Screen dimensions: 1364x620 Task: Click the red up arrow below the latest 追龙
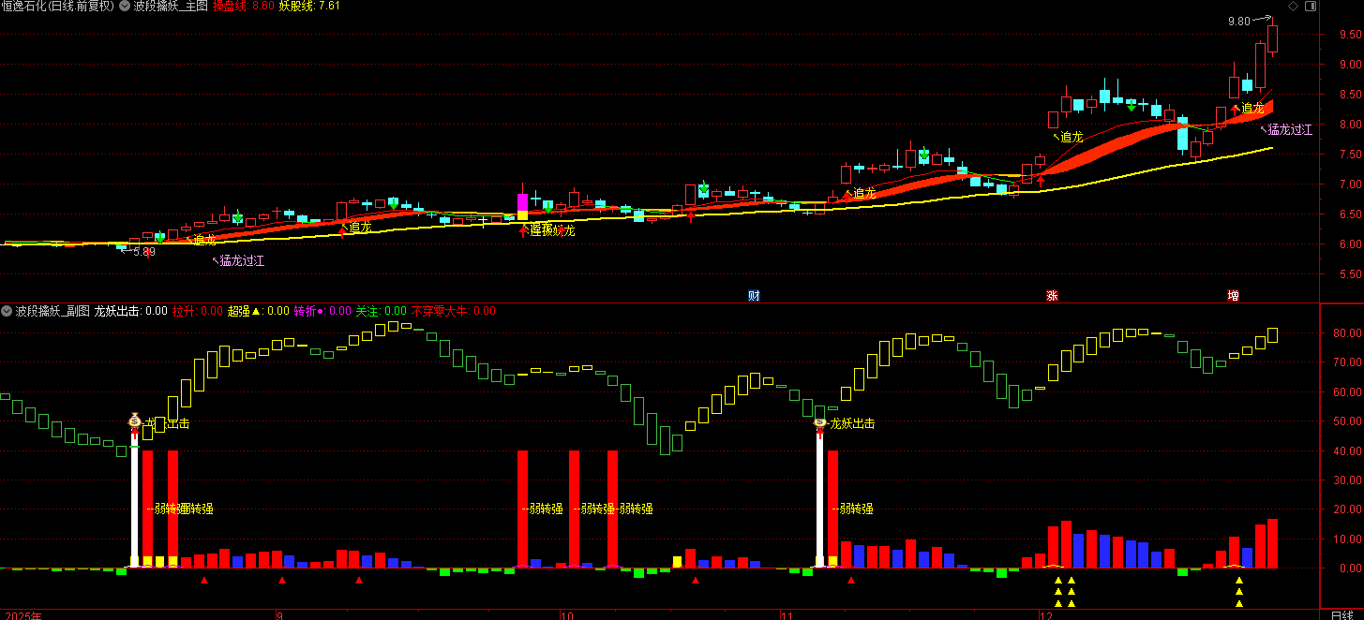1236,110
